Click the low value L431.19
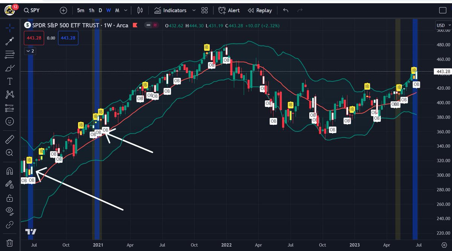This screenshot has width=452, height=251. [x=214, y=26]
